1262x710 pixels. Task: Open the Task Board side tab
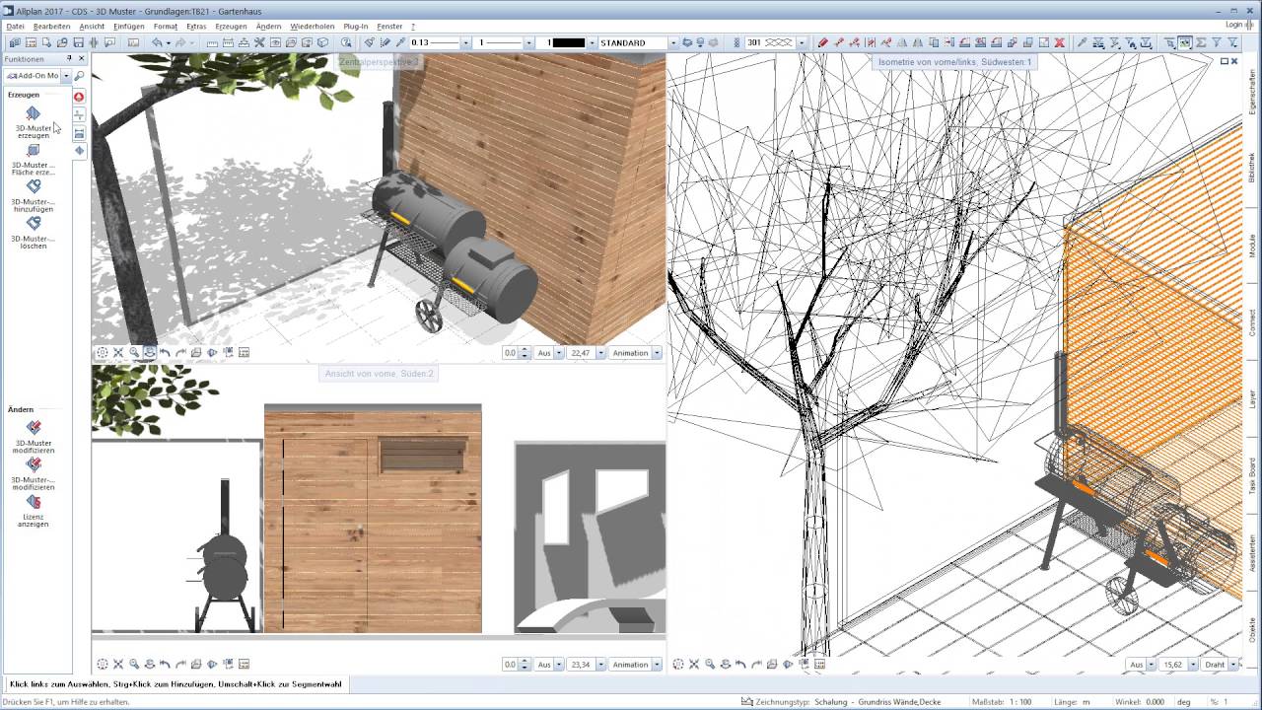tap(1252, 474)
